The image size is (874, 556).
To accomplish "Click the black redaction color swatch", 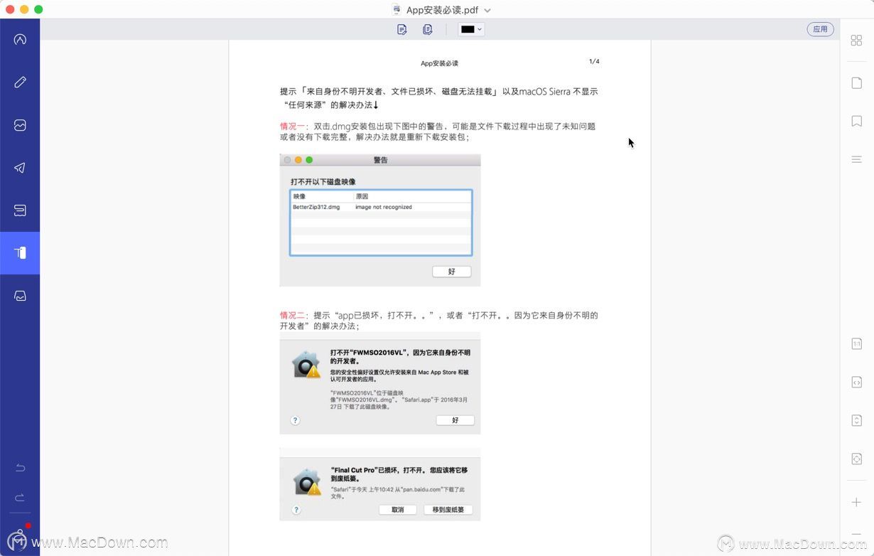I will pyautogui.click(x=468, y=29).
